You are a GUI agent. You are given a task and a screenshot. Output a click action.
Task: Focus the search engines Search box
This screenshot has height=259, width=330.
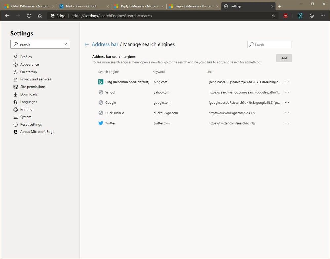pyautogui.click(x=270, y=44)
